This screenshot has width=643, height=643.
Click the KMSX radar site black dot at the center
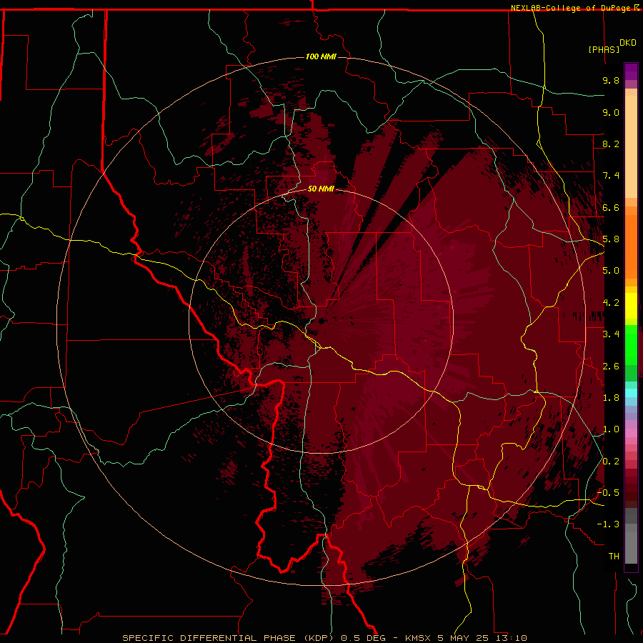tap(321, 321)
